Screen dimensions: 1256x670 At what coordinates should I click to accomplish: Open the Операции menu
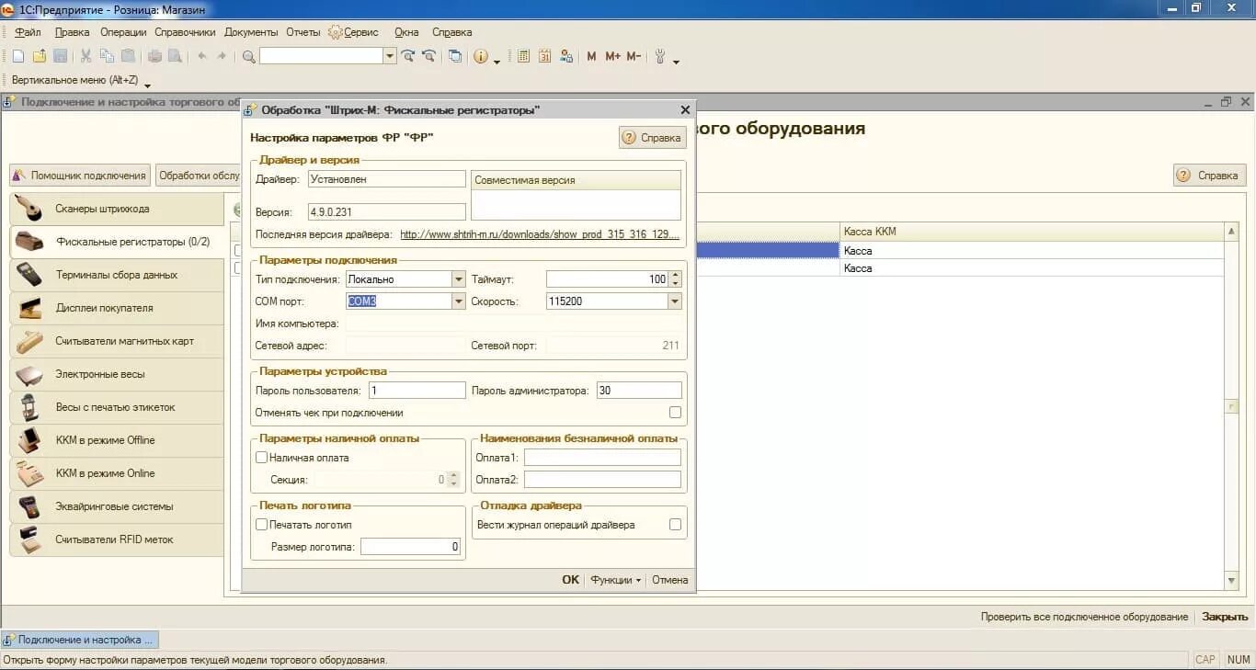(x=123, y=32)
